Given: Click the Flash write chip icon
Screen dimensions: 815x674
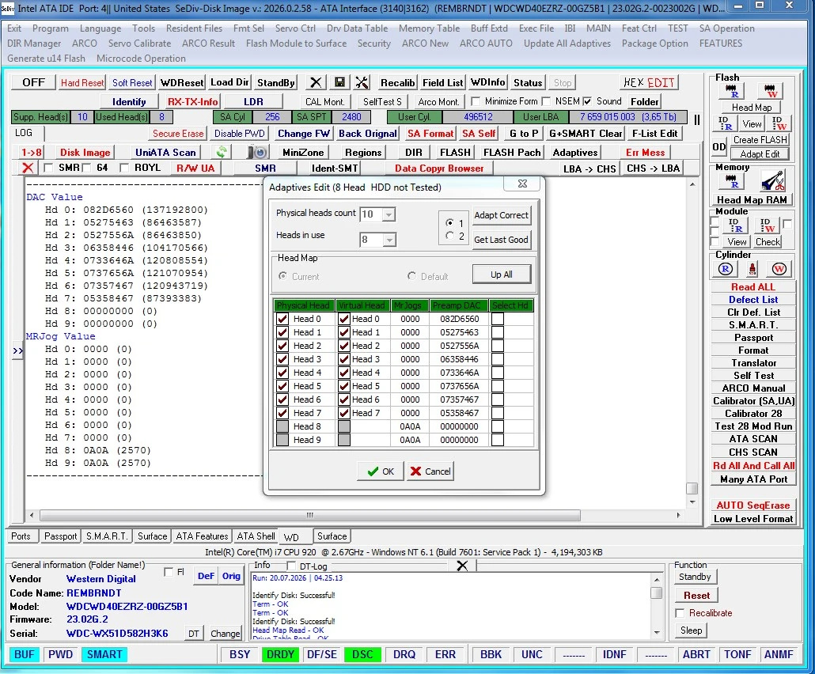Looking at the screenshot, I should click(x=771, y=92).
